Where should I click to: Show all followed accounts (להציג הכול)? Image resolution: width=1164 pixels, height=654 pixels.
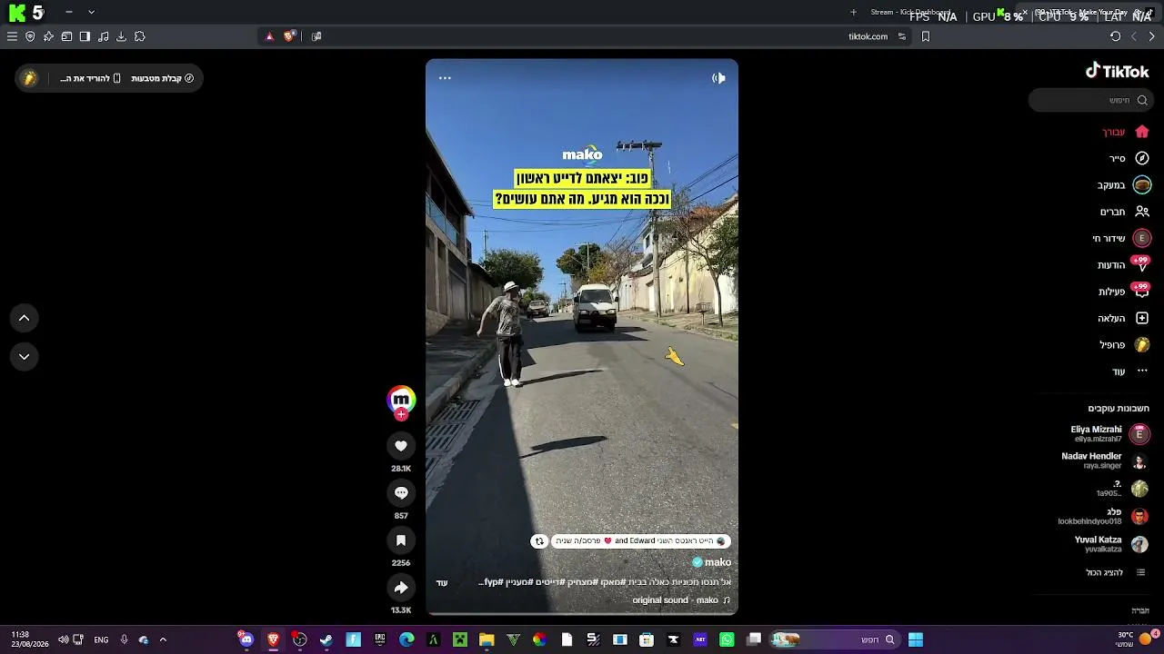click(1116, 573)
